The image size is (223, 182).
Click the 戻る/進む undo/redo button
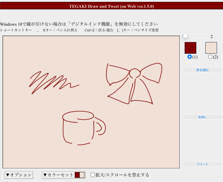tap(202, 70)
